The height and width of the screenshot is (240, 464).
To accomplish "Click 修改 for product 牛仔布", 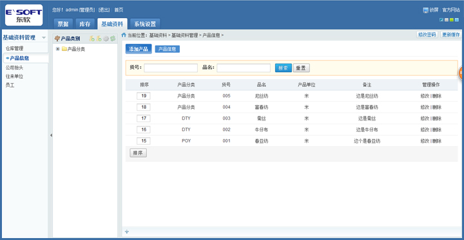I will pos(425,130).
